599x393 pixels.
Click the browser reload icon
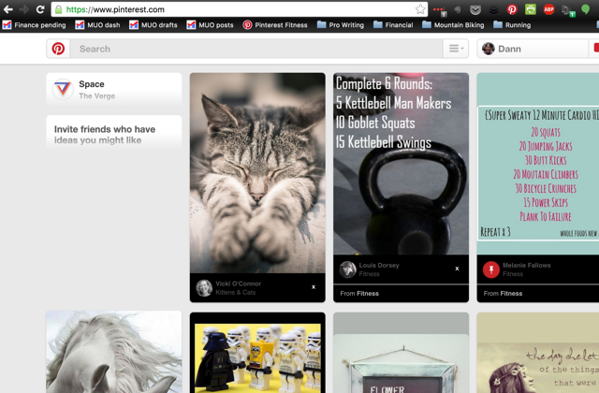pos(40,9)
